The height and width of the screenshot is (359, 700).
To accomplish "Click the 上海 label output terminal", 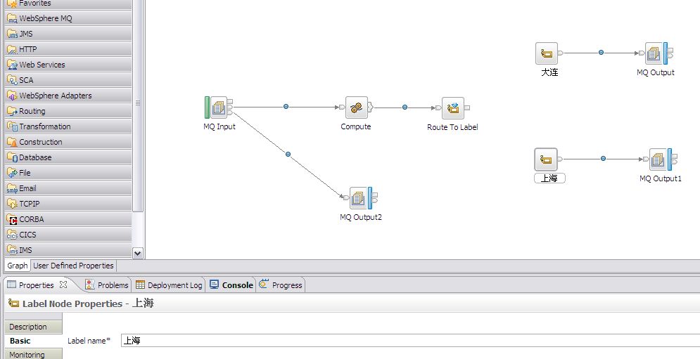I will [x=560, y=159].
